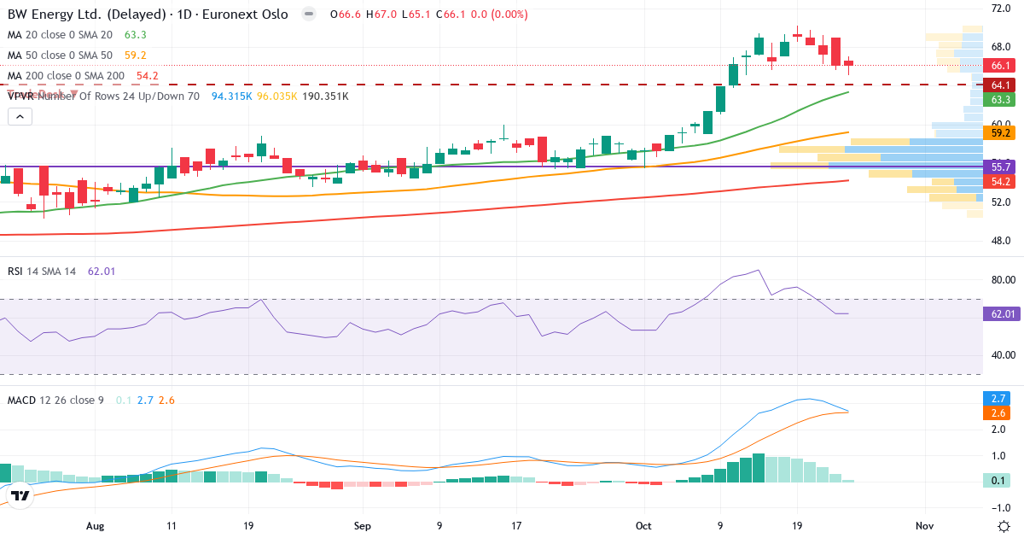1024x538 pixels.
Task: Select the VPVR indicator legend
Action: pyautogui.click(x=103, y=96)
